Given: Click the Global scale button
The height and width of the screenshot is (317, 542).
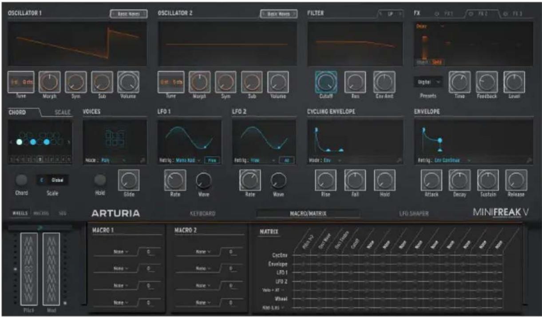Looking at the screenshot, I should click(58, 180).
